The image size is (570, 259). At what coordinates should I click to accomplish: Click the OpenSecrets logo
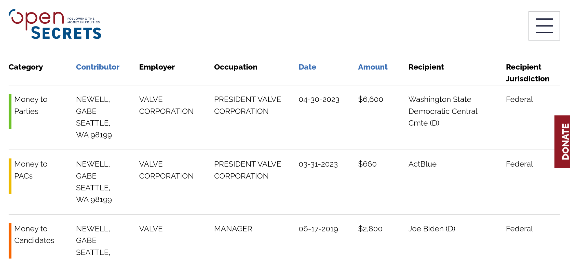pyautogui.click(x=55, y=24)
